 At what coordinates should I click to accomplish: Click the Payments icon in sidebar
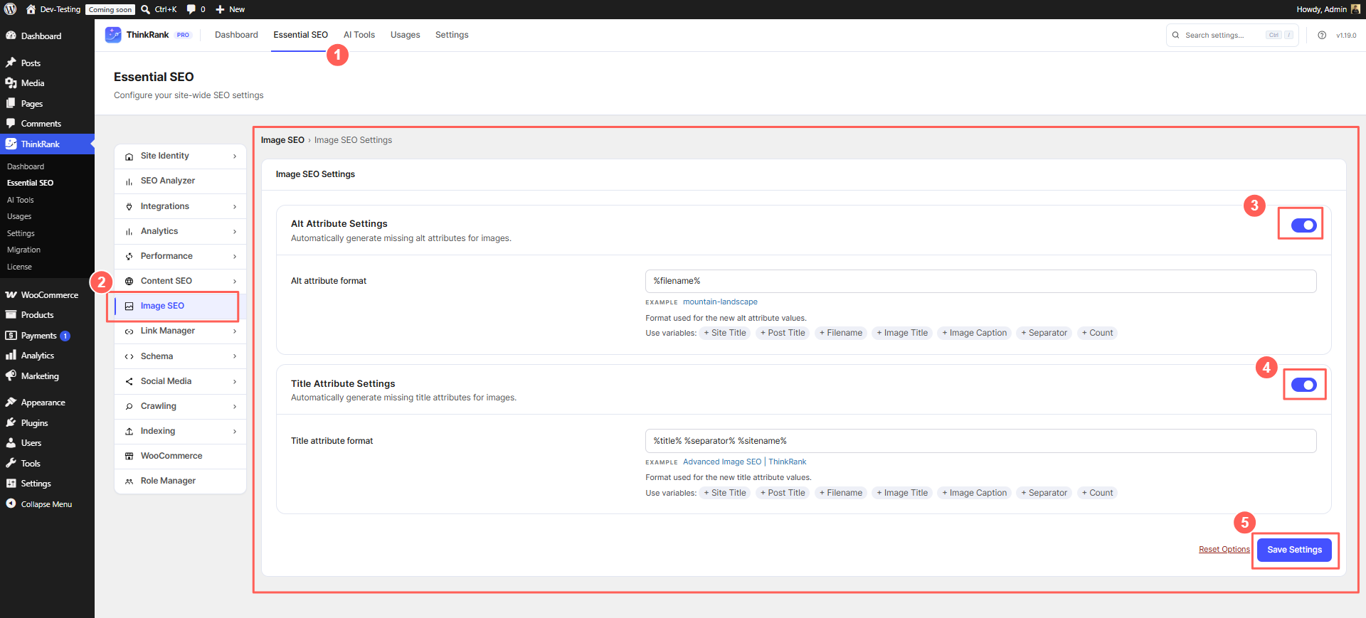click(x=11, y=335)
